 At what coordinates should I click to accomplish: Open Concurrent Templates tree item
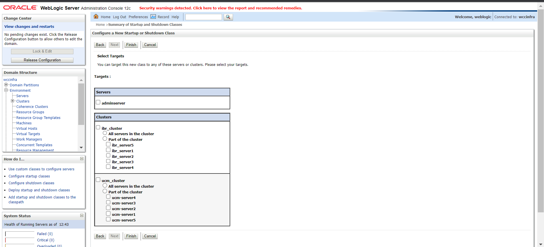click(x=34, y=145)
